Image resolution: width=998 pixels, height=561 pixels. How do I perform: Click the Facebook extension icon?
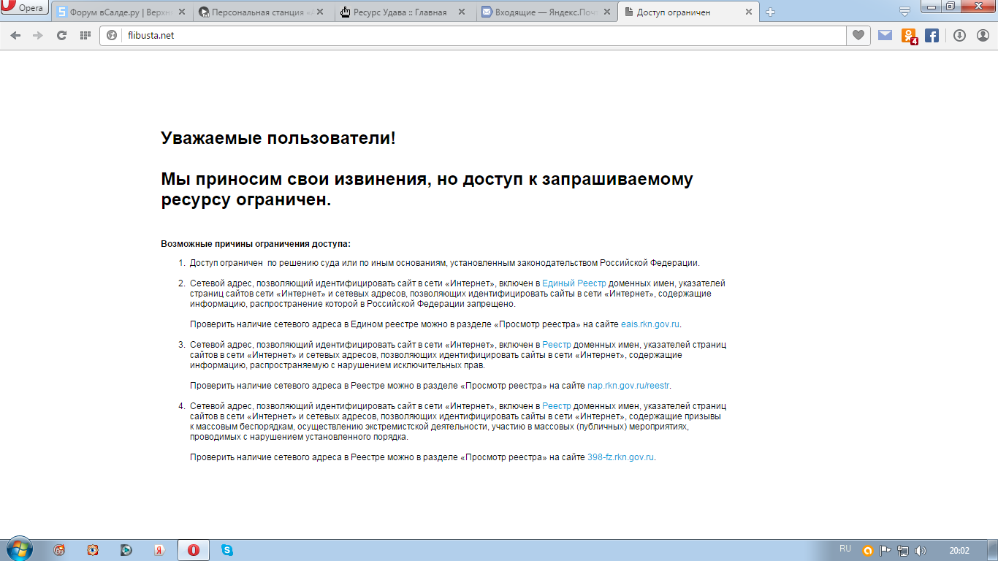click(x=932, y=35)
